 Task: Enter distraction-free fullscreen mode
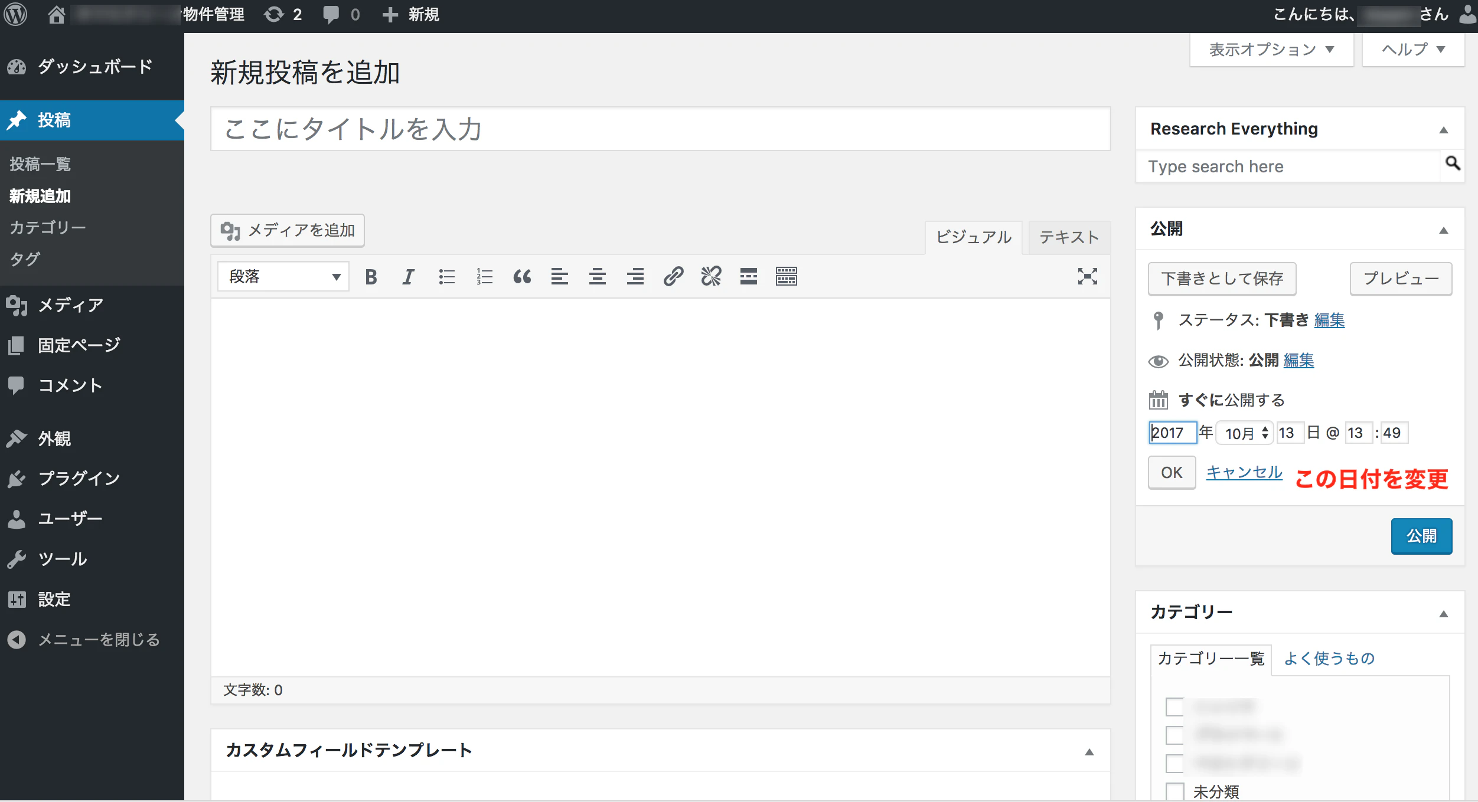click(x=1087, y=276)
